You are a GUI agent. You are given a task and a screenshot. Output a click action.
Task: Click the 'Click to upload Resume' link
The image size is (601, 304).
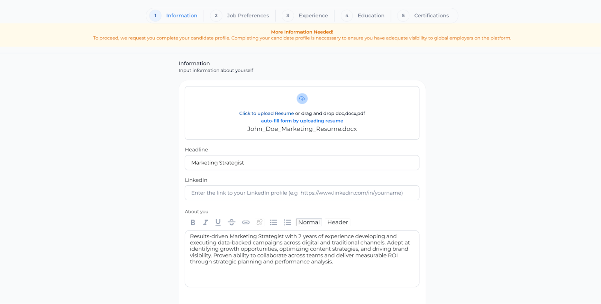[x=266, y=113]
